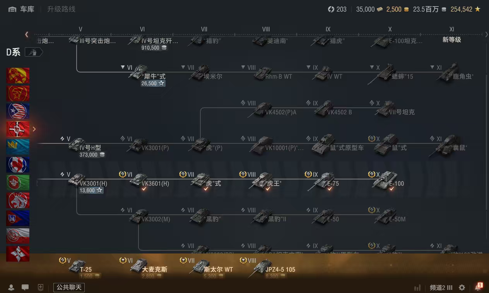This screenshot has width=489, height=293.
Task: Open the notifications bell icon
Action: pyautogui.click(x=478, y=288)
